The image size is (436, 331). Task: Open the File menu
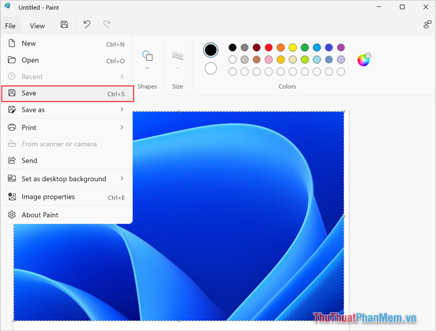[x=11, y=26]
